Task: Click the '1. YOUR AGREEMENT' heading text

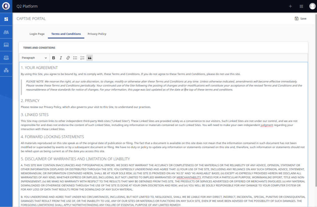Action: 39,68
